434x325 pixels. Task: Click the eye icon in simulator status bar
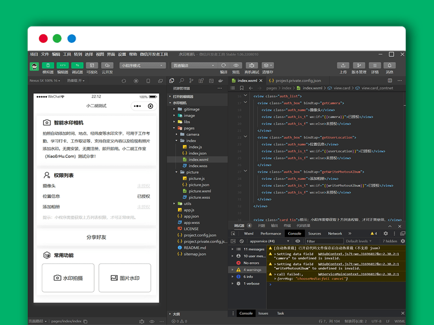[x=152, y=321]
